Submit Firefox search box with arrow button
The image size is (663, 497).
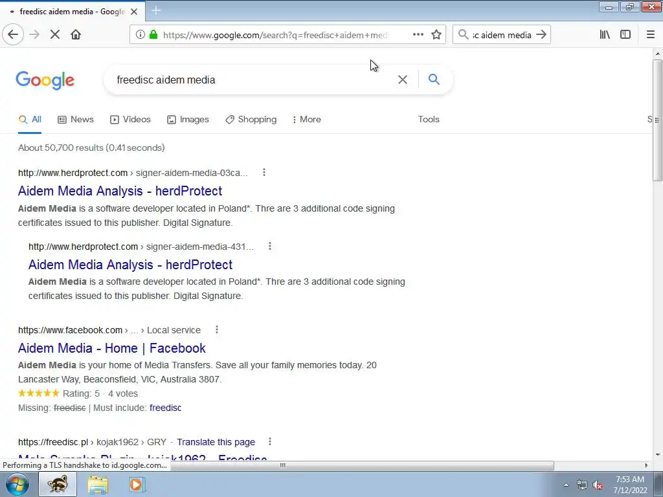[541, 35]
